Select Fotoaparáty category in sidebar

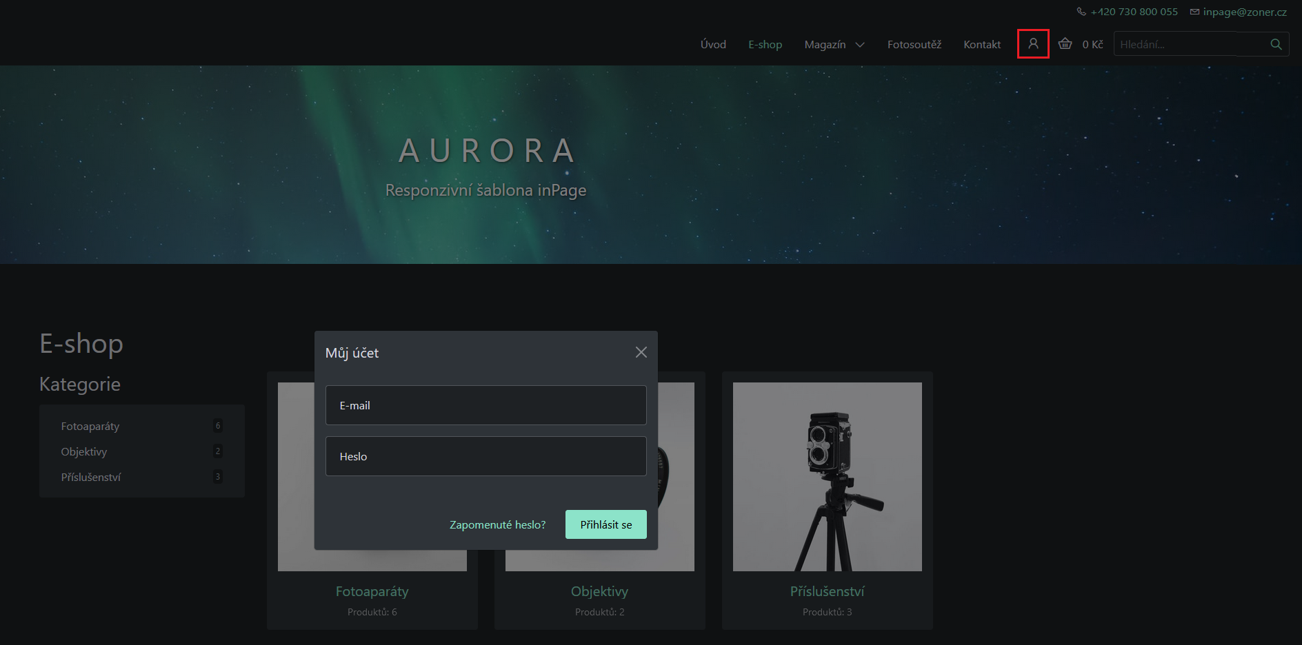(90, 427)
